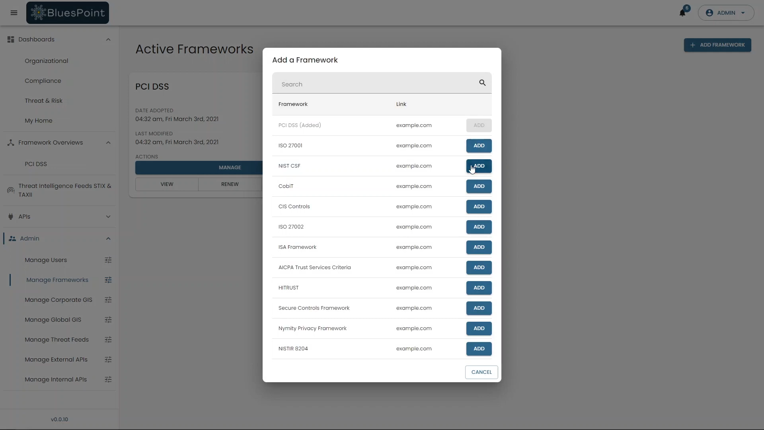Collapse the Dashboards section chevron
This screenshot has height=430, width=764.
pos(108,39)
